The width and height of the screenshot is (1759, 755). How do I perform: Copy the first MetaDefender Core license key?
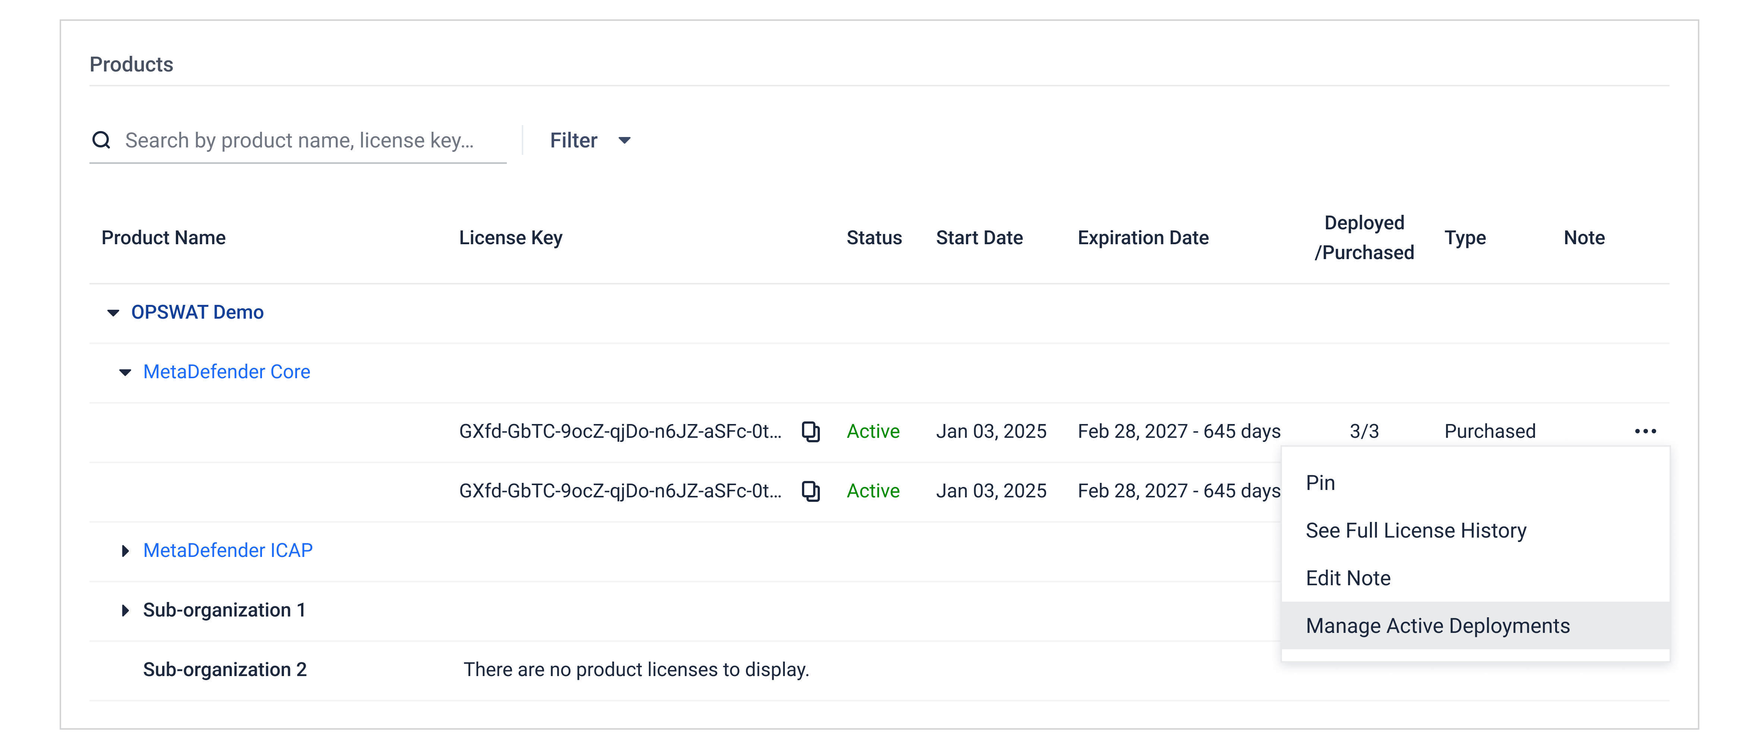tap(811, 431)
